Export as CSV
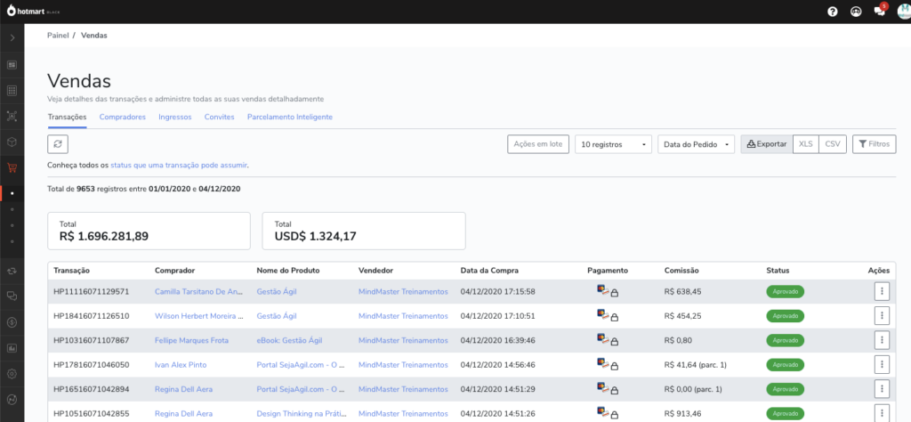 tap(833, 144)
